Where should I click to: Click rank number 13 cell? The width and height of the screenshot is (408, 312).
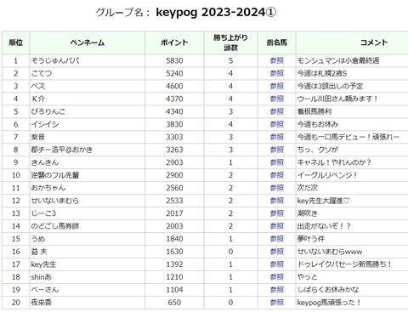15,213
